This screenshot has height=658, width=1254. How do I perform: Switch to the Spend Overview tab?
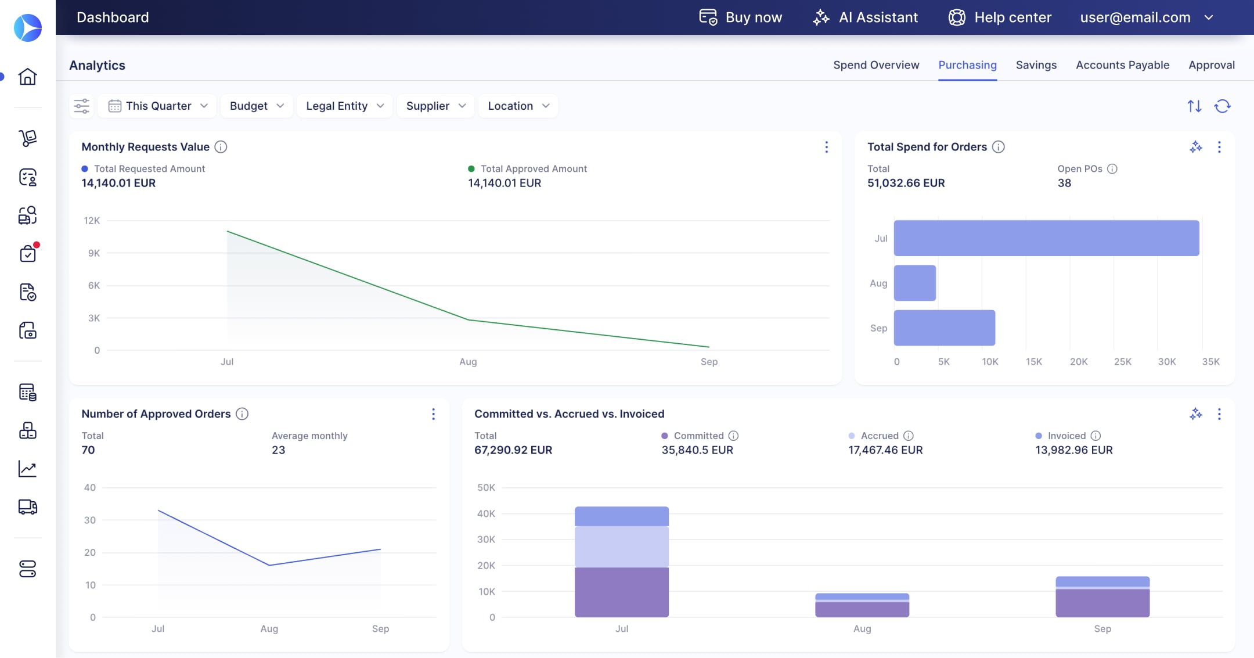coord(876,65)
